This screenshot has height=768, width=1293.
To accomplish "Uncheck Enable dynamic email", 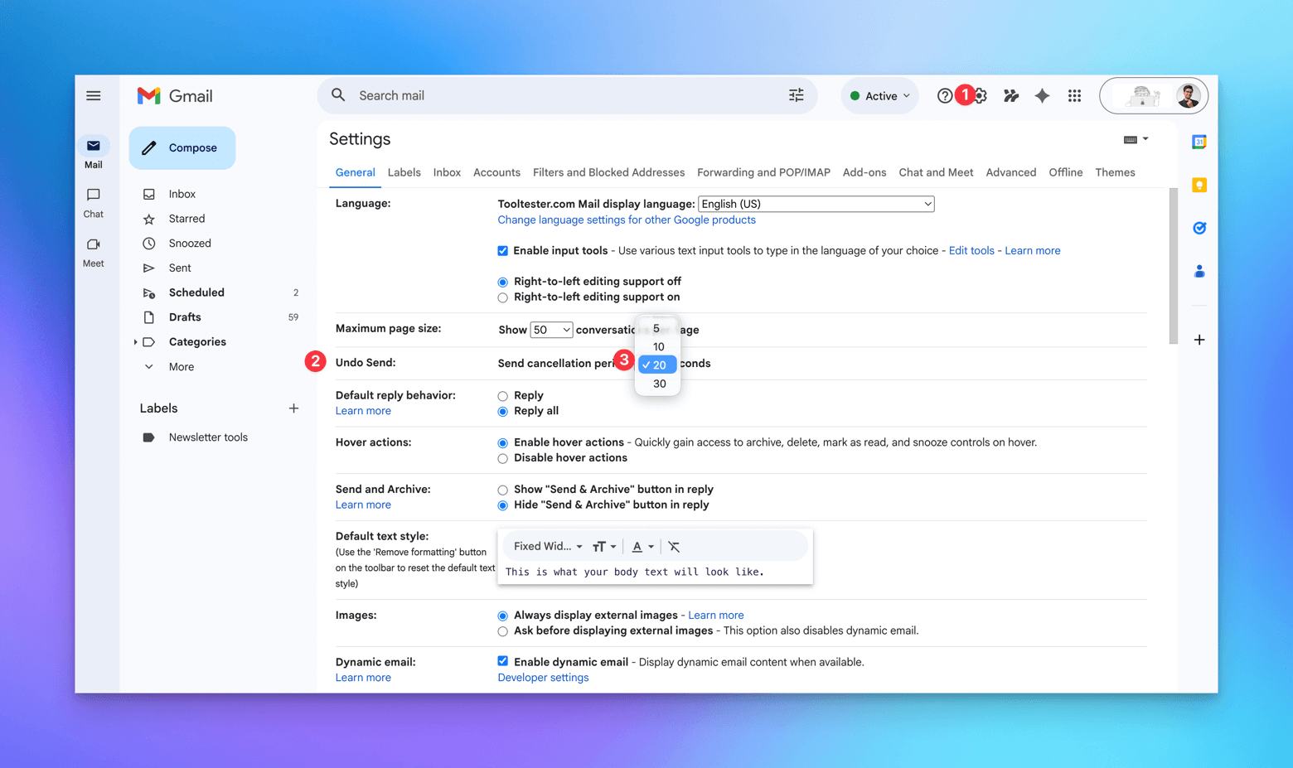I will coord(502,660).
